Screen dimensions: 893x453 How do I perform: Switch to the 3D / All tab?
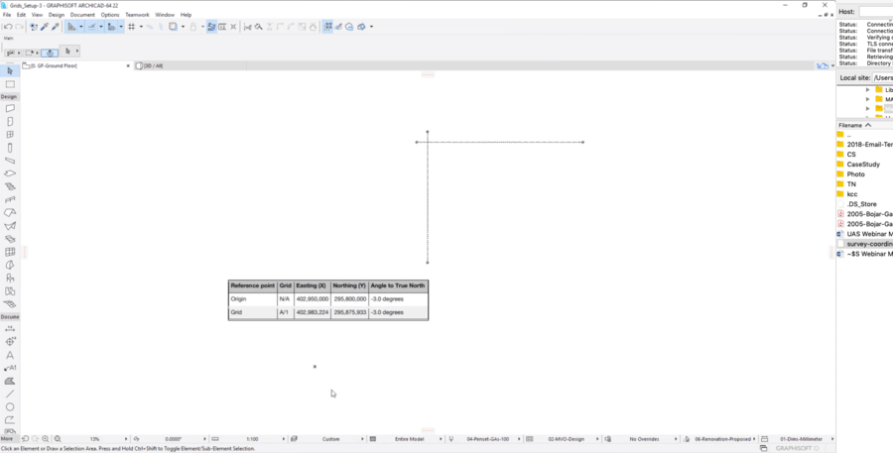point(154,65)
